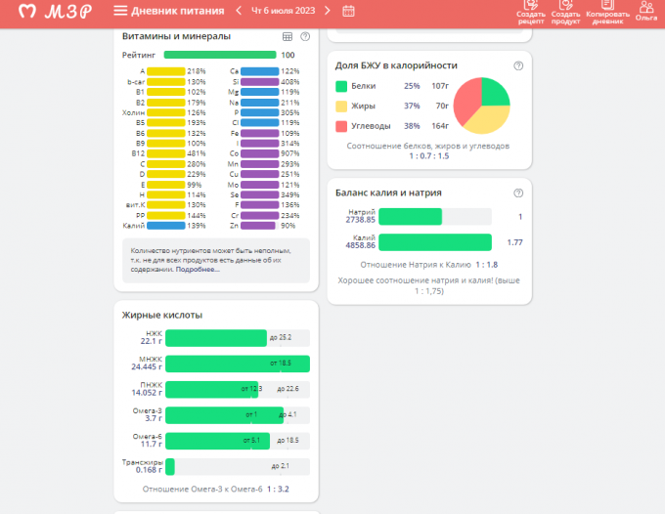Viewport: 665px width, 514px height.
Task: Open table view in Витамины и минералы
Action: tap(288, 36)
